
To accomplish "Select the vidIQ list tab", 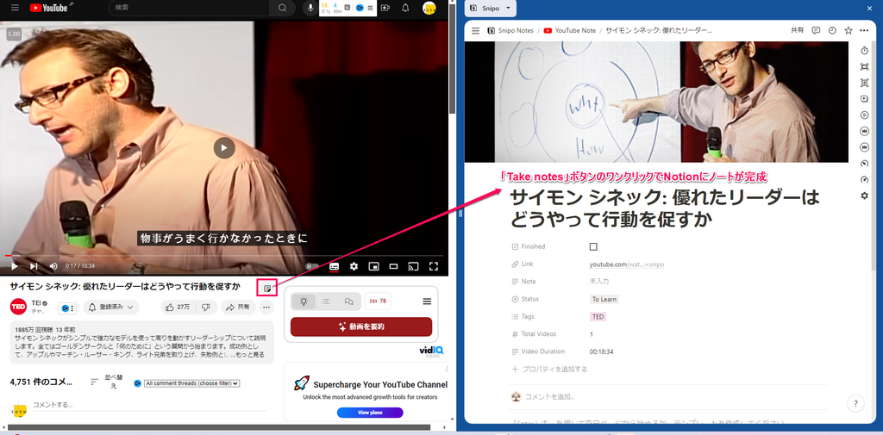I will click(326, 301).
